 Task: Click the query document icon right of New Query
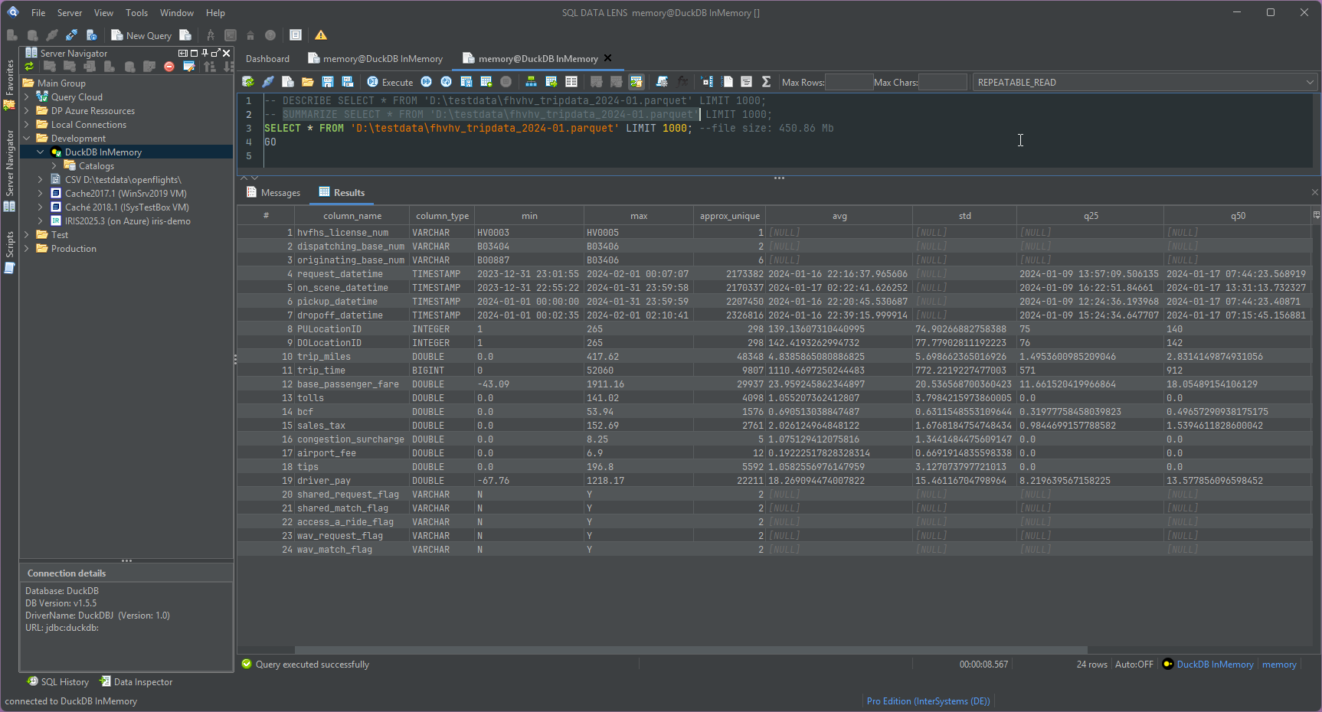coord(185,35)
